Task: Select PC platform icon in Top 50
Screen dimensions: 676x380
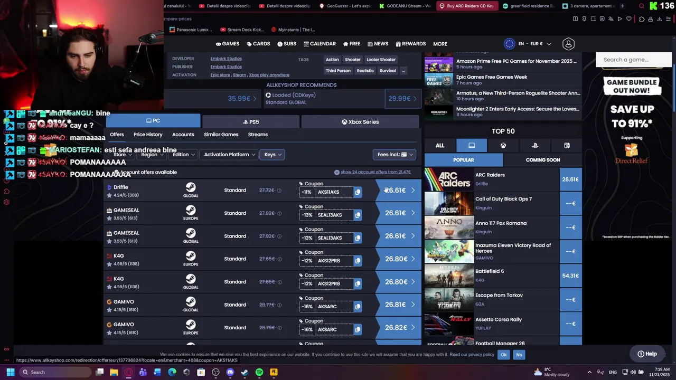Action: pos(472,146)
